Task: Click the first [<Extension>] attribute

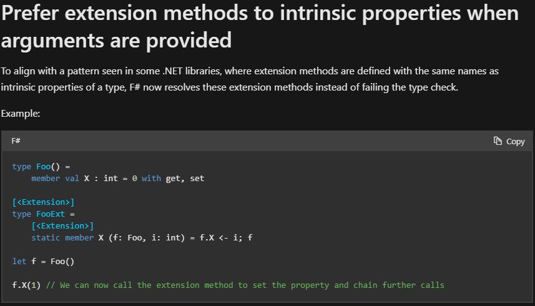Action: tap(43, 202)
